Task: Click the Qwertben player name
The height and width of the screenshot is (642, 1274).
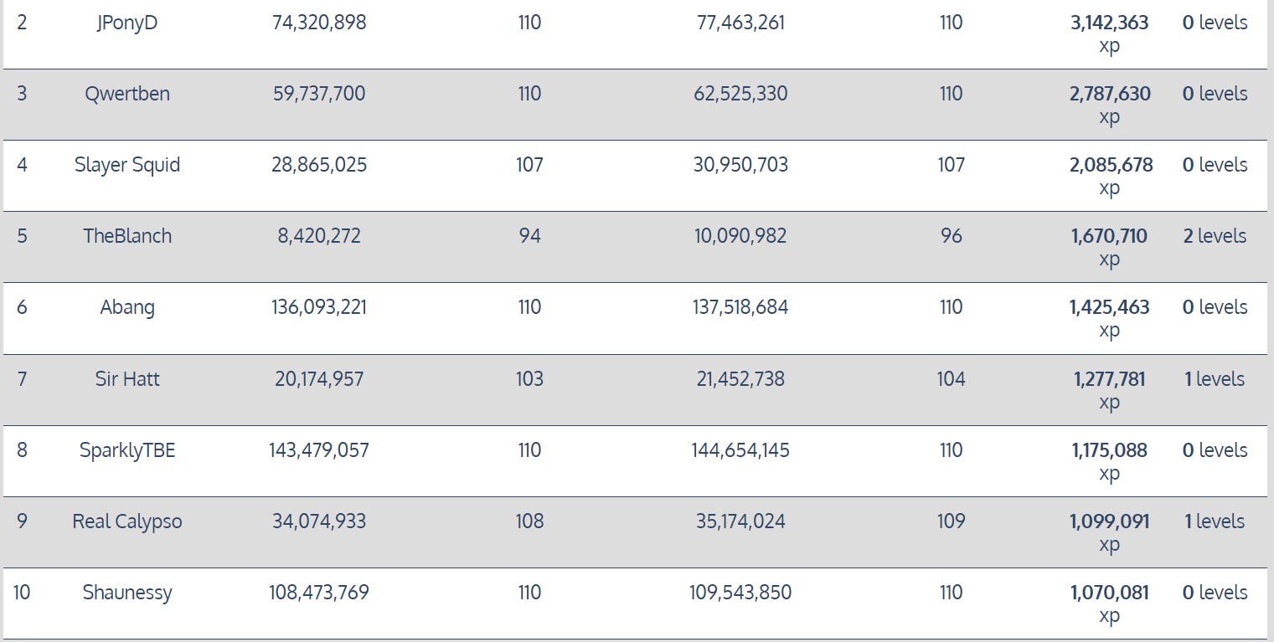Action: tap(127, 94)
